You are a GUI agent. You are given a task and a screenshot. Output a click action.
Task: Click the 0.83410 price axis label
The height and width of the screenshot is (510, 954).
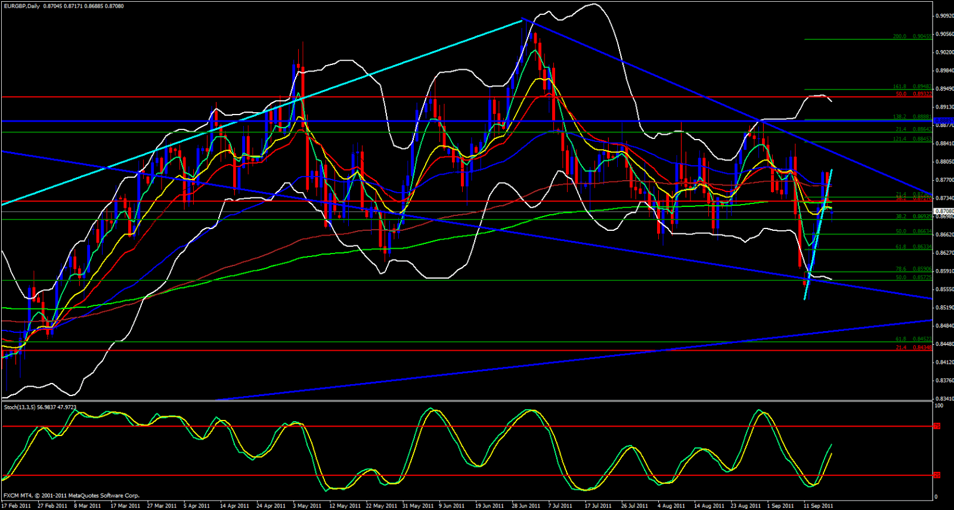point(944,398)
